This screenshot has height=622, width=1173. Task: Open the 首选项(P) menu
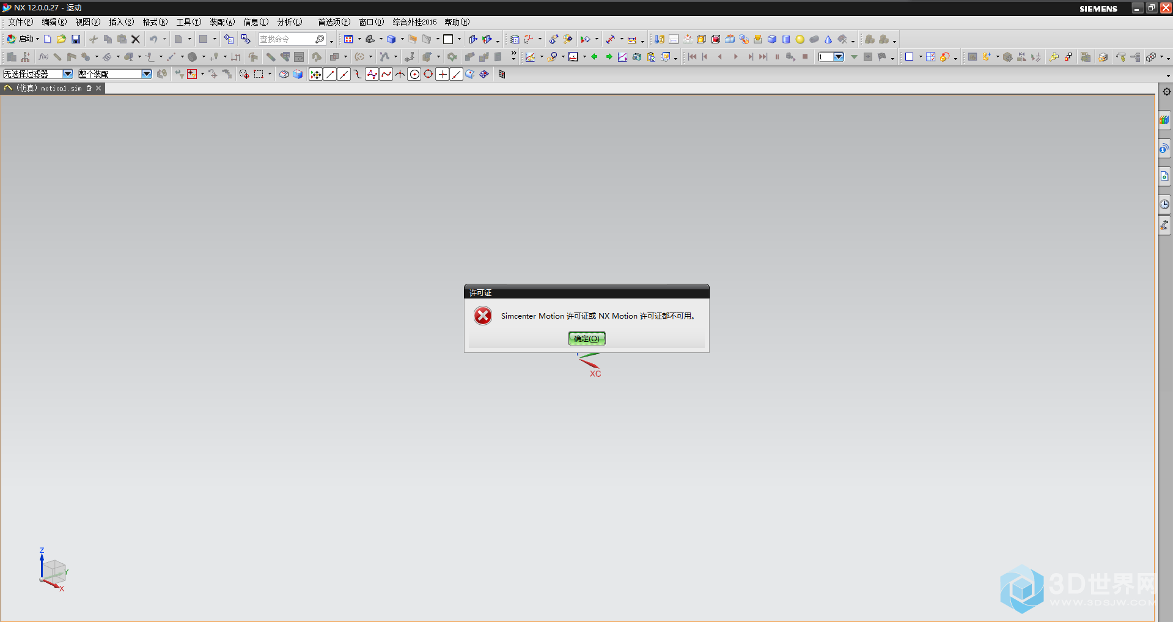tap(334, 22)
